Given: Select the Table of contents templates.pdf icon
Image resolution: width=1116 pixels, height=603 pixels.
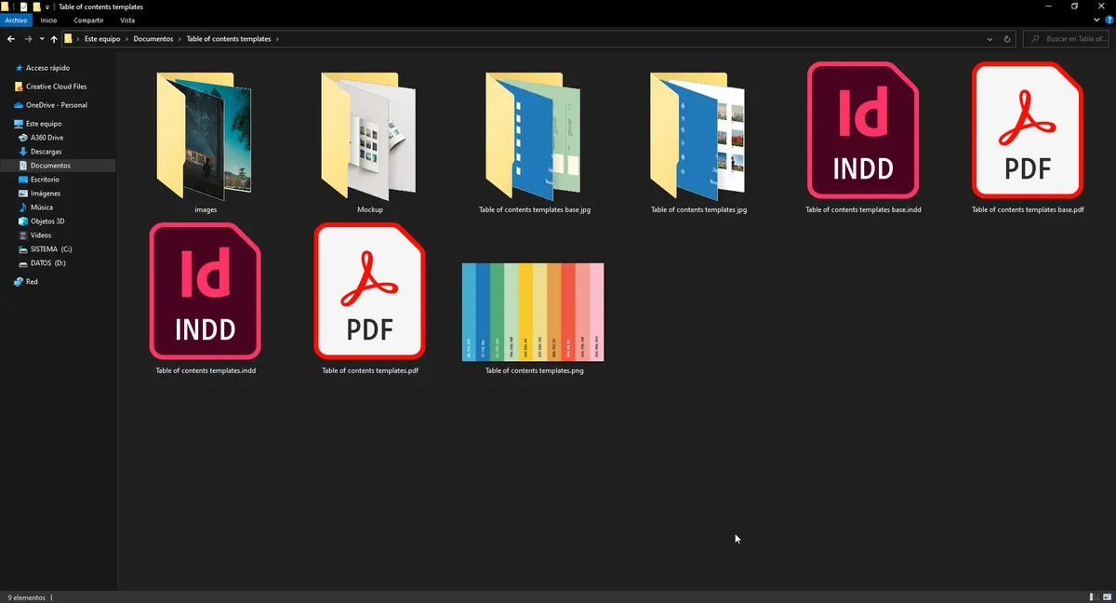Looking at the screenshot, I should pos(370,291).
